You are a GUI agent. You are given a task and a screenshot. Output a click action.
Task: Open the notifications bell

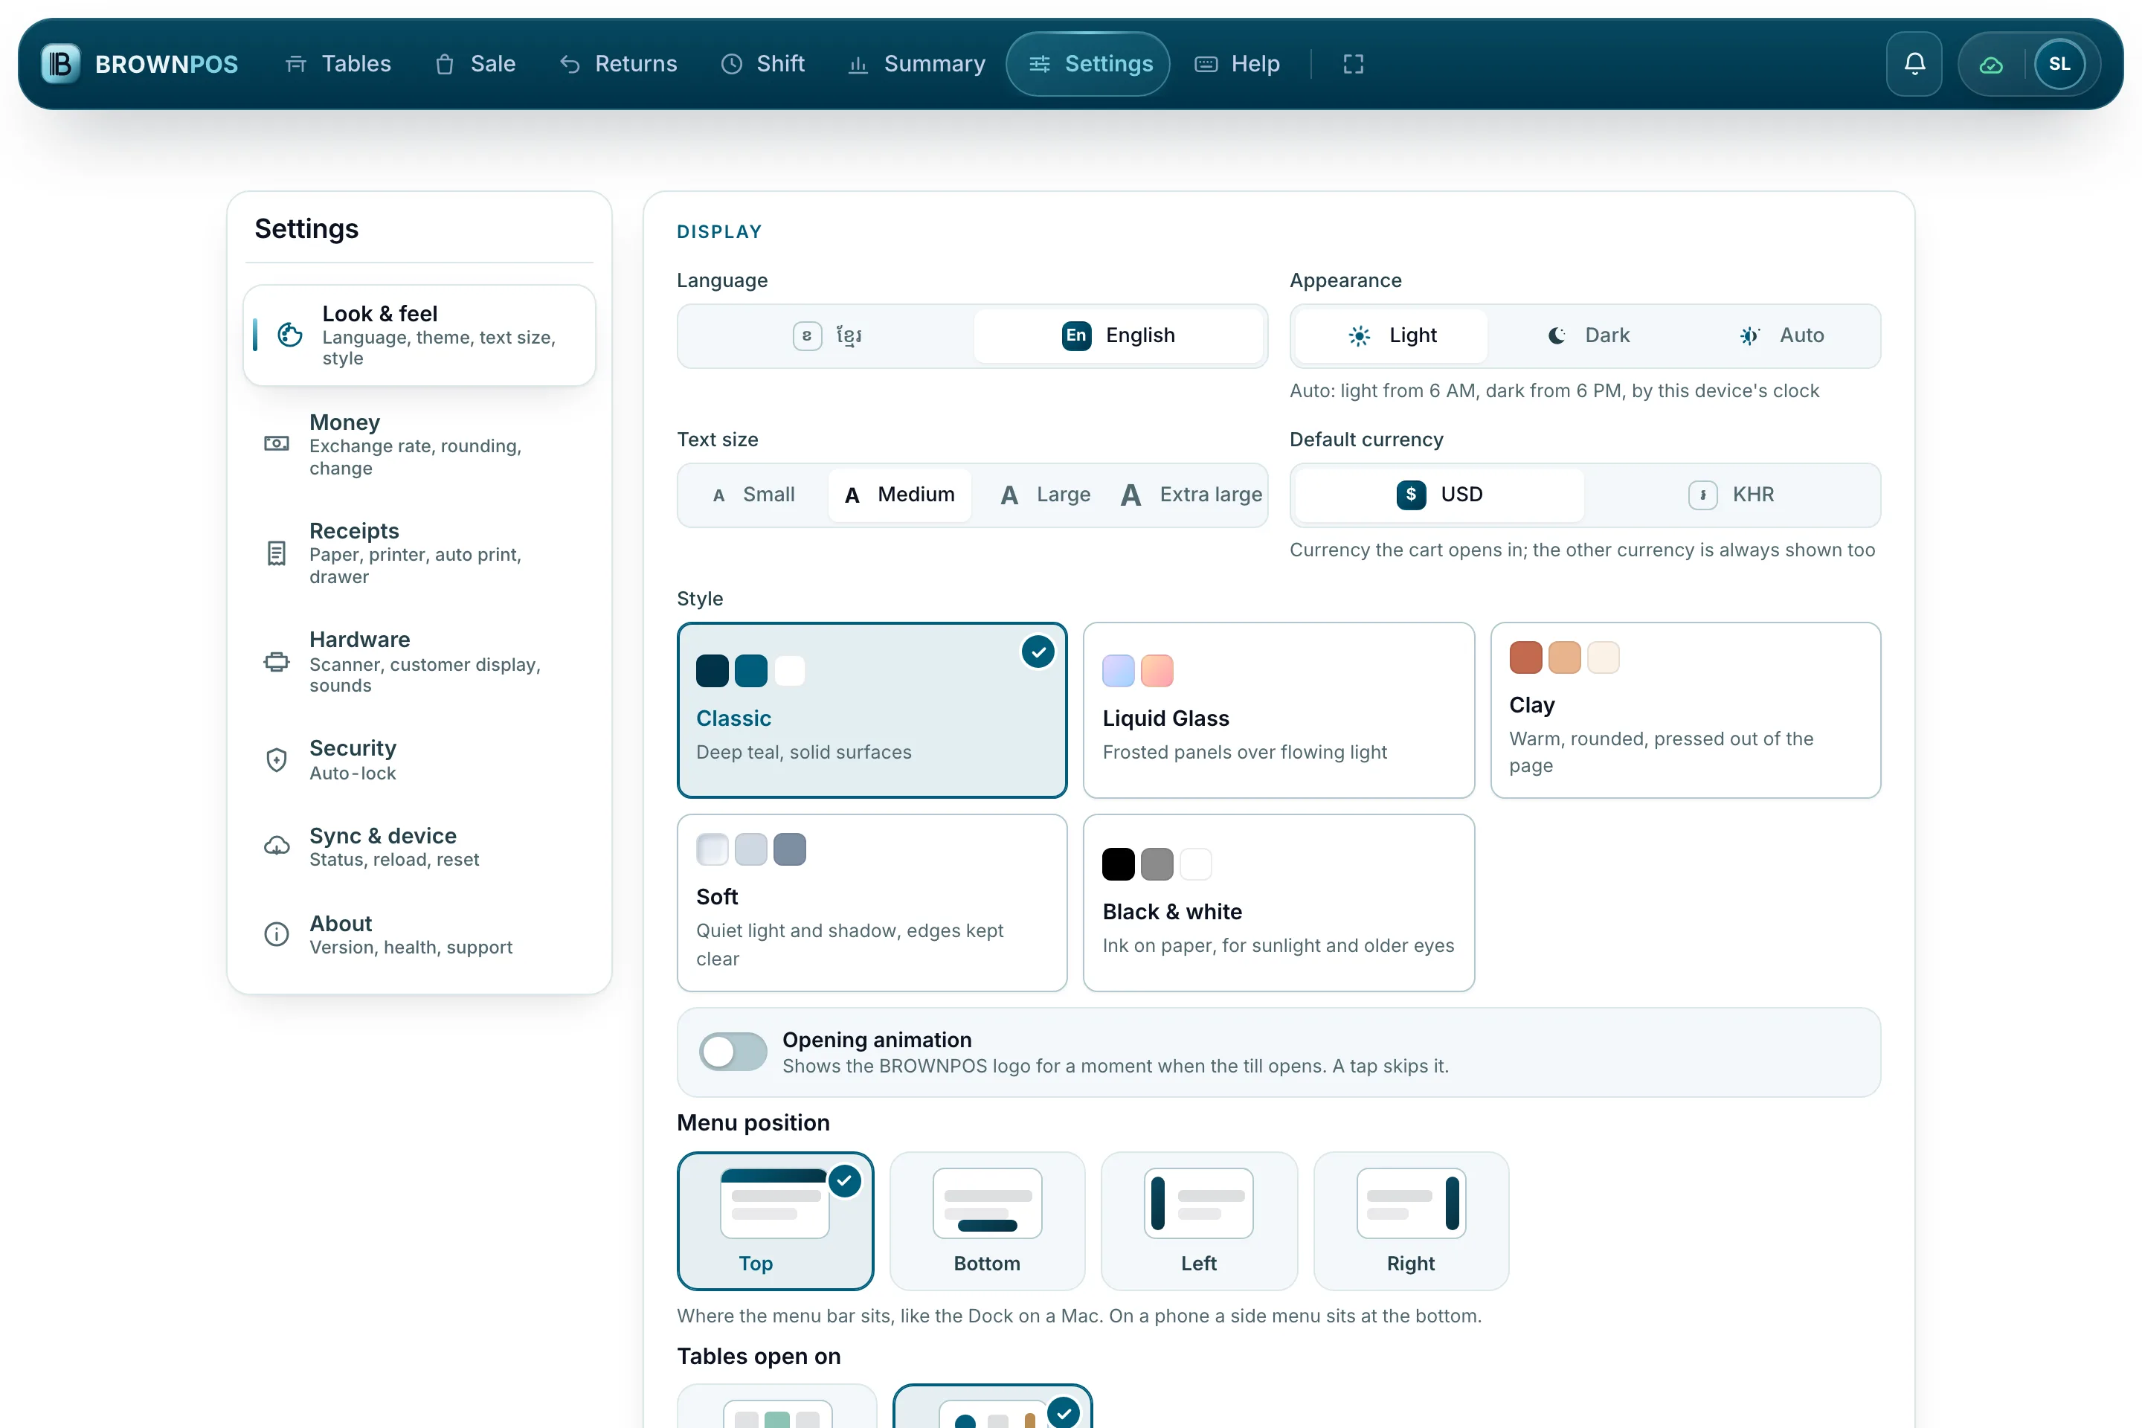pyautogui.click(x=1914, y=64)
